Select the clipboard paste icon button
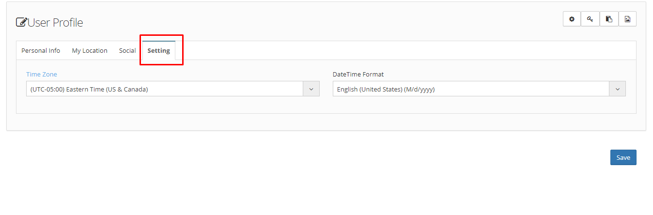The image size is (653, 215). click(609, 19)
